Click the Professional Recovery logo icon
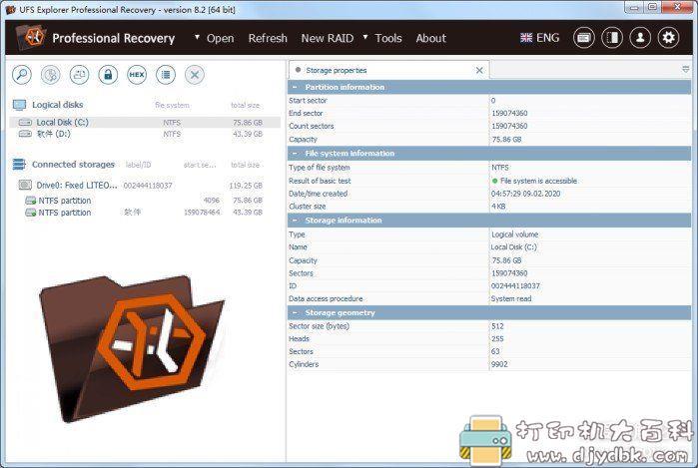The height and width of the screenshot is (468, 698). [30, 37]
